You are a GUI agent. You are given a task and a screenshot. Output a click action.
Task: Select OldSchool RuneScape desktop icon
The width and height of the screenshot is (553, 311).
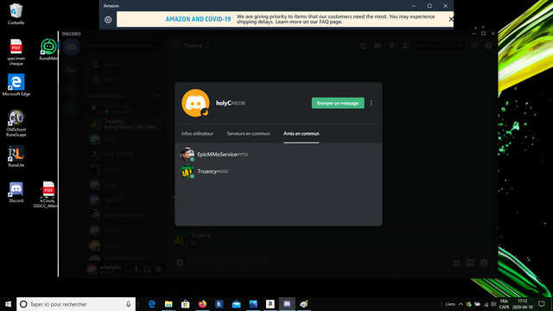pos(16,123)
